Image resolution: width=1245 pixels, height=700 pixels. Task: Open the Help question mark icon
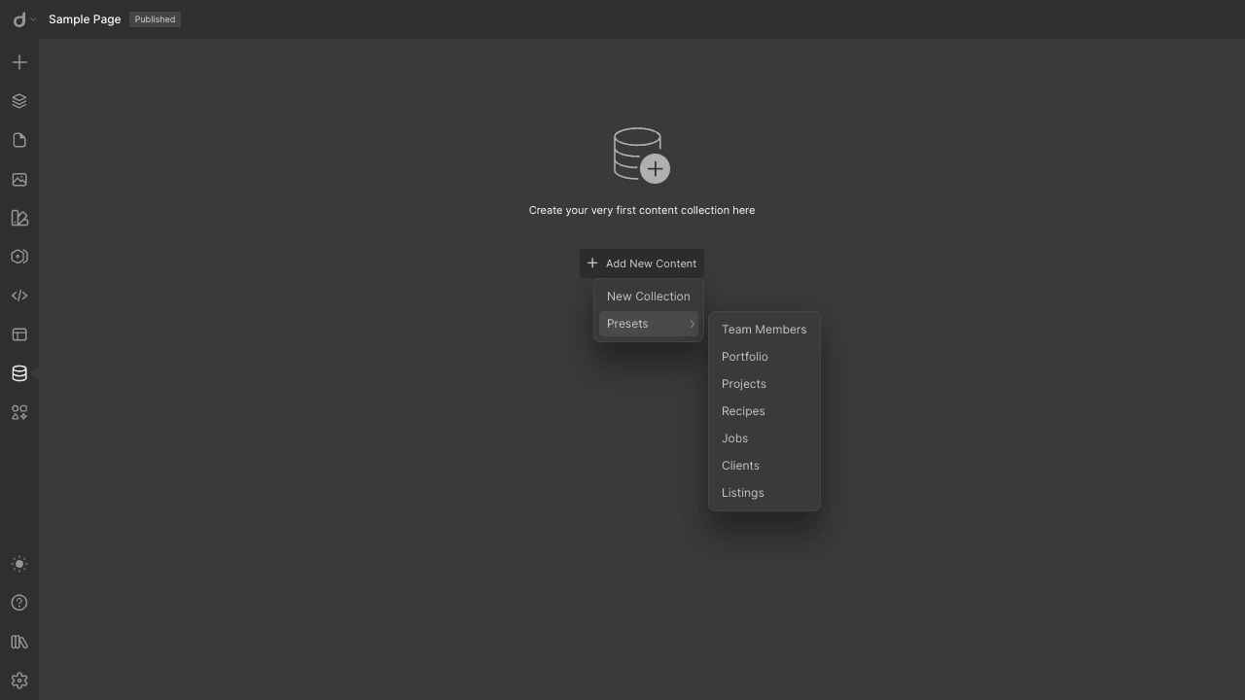[19, 603]
